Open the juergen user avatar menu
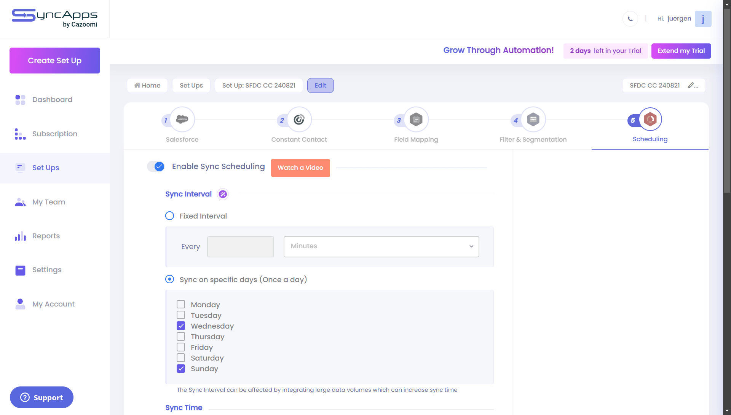Screen dimensions: 731x415 [x=703, y=19]
